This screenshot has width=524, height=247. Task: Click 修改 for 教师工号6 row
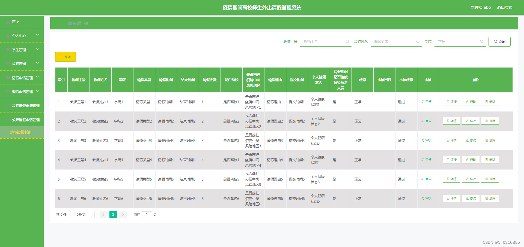(x=471, y=198)
